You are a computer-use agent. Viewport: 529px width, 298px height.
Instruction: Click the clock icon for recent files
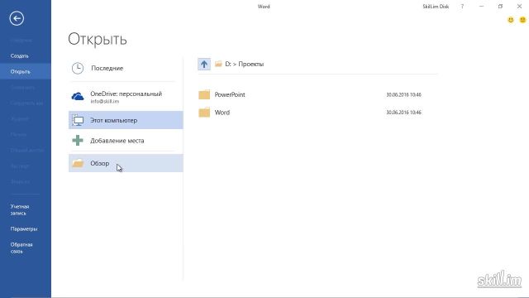pyautogui.click(x=78, y=68)
